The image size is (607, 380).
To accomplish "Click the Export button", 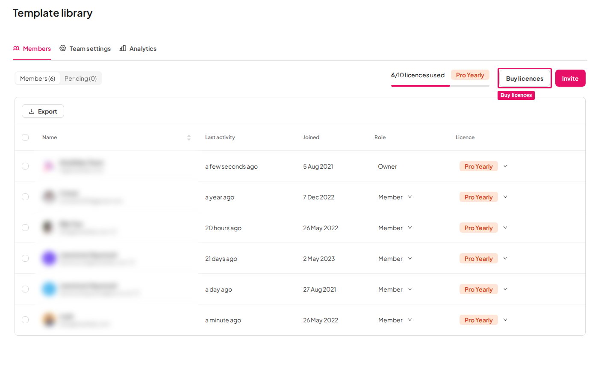I will [43, 111].
